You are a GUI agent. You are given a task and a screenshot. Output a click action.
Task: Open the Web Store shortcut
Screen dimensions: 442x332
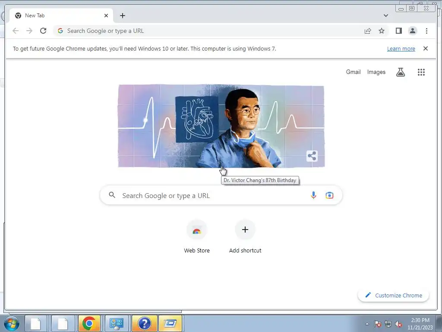[197, 236]
